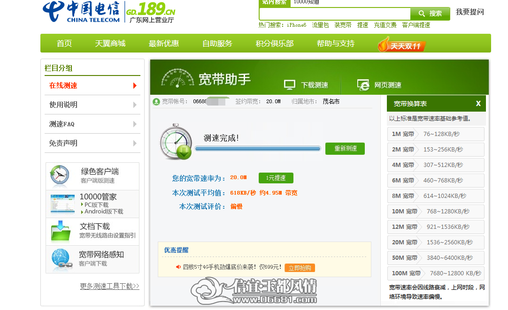Select 使用说明 in sidebar
The width and height of the screenshot is (508, 310).
coord(92,105)
